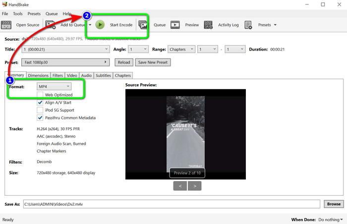347x224 pixels.
Task: Uncheck Passthru Common Metadata
Action: pos(40,118)
